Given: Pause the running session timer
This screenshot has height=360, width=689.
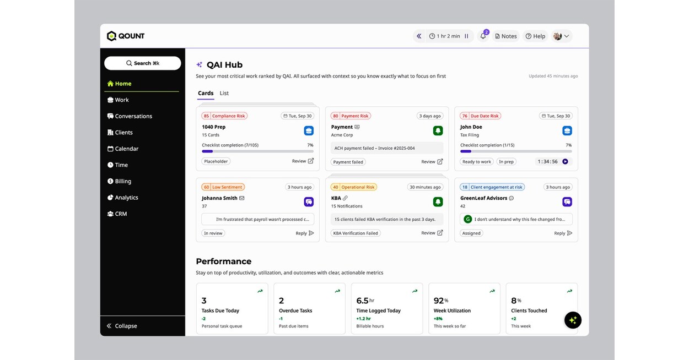Looking at the screenshot, I should [466, 36].
